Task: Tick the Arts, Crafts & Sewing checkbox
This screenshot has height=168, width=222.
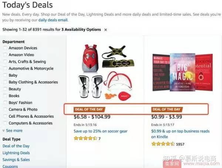Action: click(5, 62)
